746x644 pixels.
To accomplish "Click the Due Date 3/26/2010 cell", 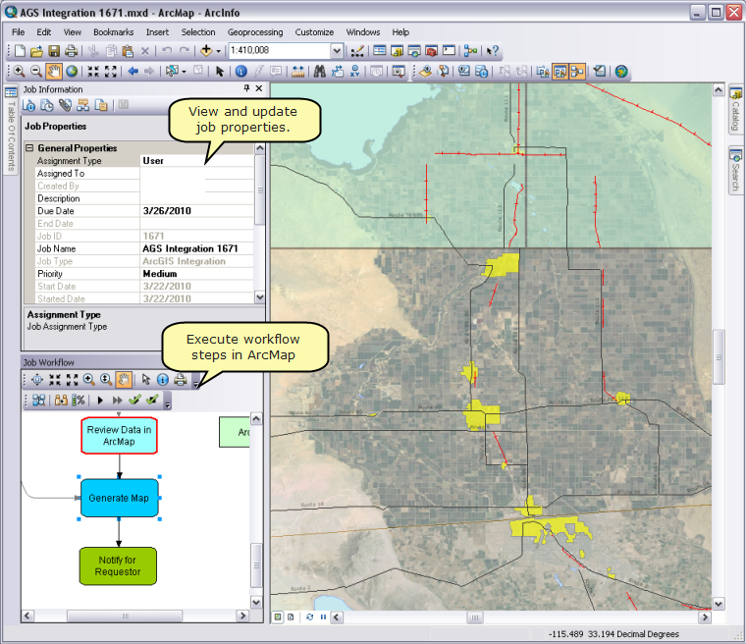I will pyautogui.click(x=197, y=211).
